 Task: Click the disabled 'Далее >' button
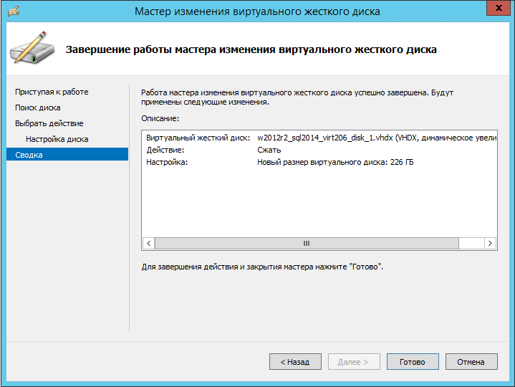(354, 362)
